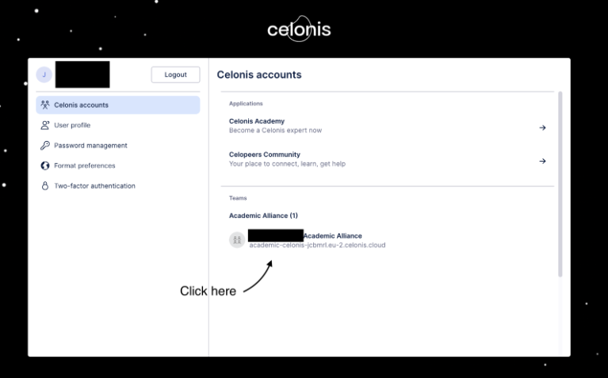Image resolution: width=608 pixels, height=378 pixels.
Task: Click the Academic Alliance team avatar icon
Action: 236,240
